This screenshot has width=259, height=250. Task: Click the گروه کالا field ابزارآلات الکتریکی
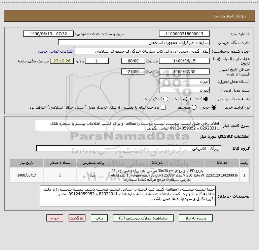[129, 148]
